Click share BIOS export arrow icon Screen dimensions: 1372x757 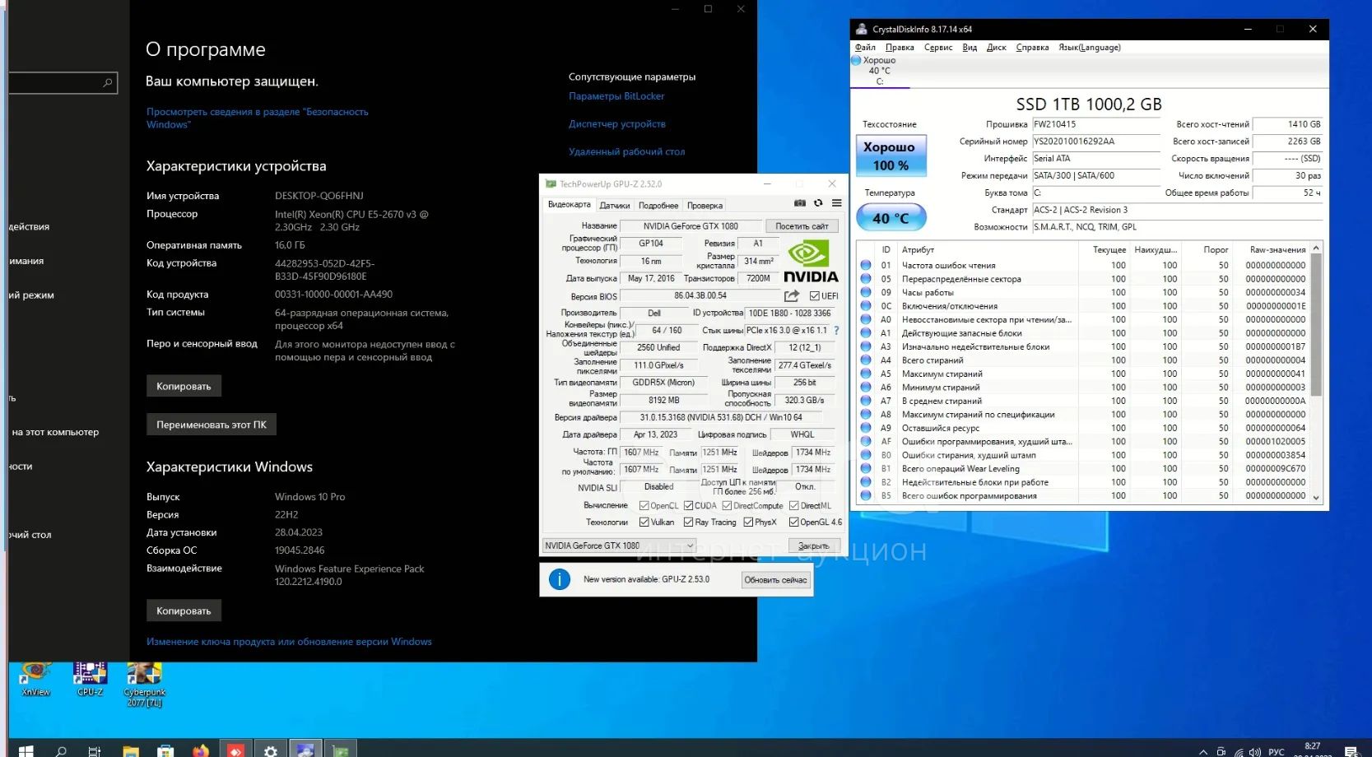tap(792, 295)
